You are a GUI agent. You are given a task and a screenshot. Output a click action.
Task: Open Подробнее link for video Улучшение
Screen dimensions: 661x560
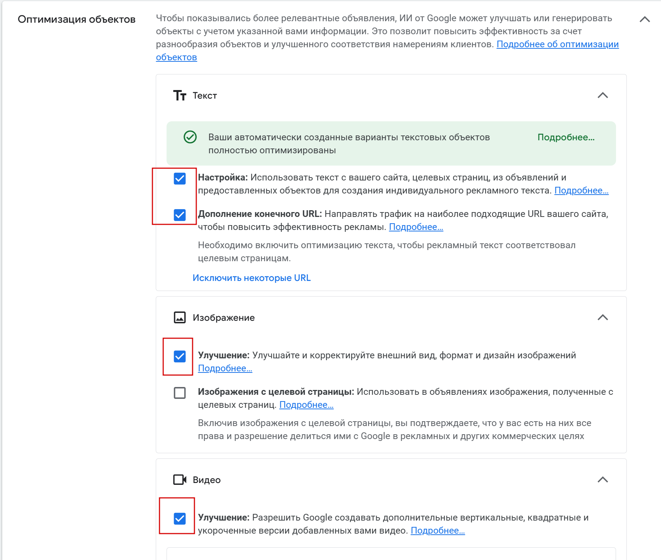point(438,531)
